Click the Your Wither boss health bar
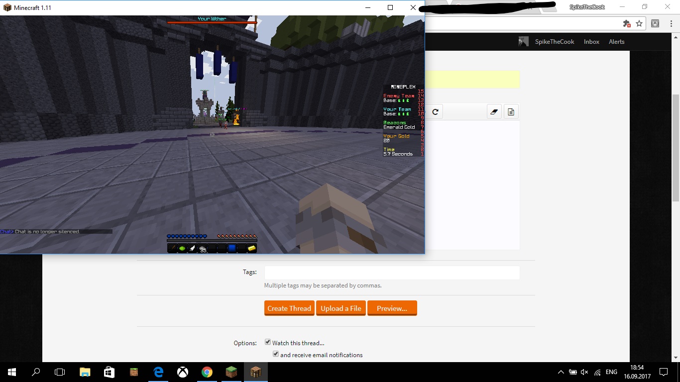The height and width of the screenshot is (382, 680). (212, 22)
